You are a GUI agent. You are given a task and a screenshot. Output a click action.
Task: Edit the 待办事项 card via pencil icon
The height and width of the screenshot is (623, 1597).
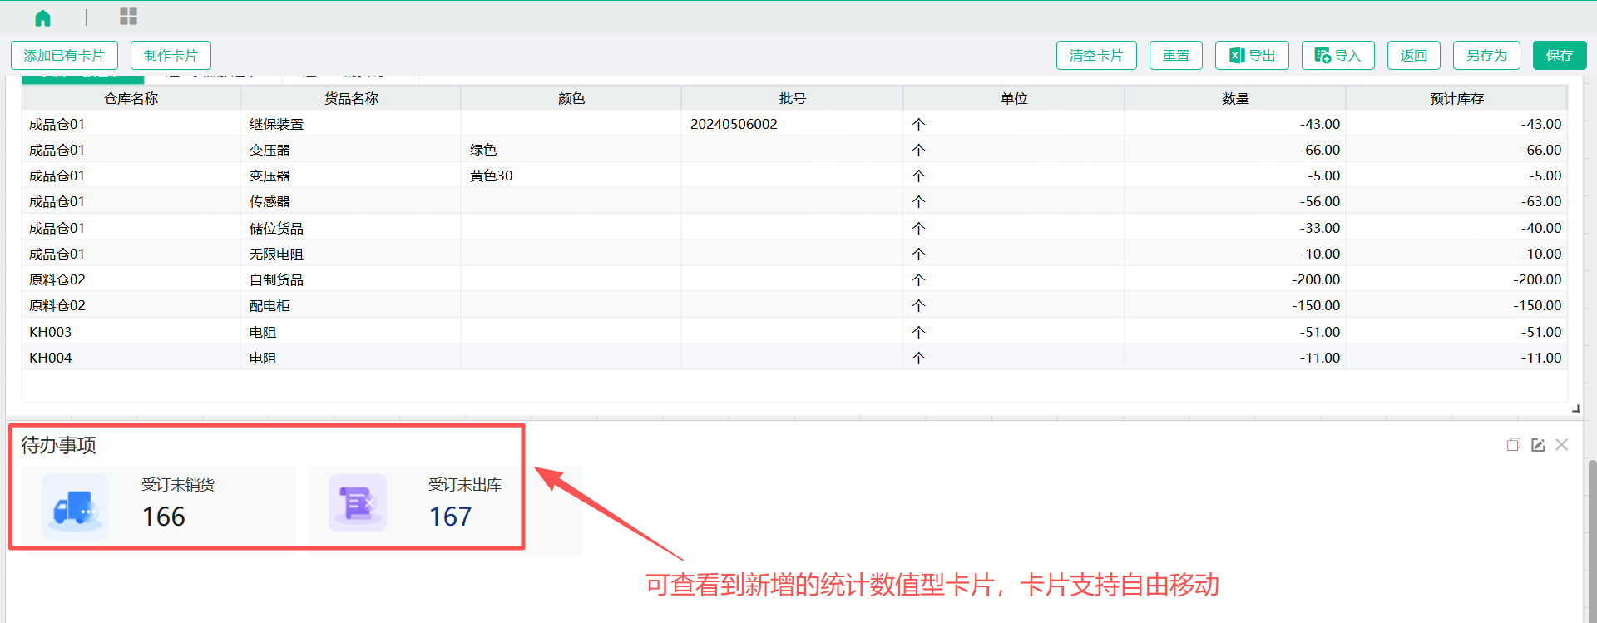(x=1538, y=445)
